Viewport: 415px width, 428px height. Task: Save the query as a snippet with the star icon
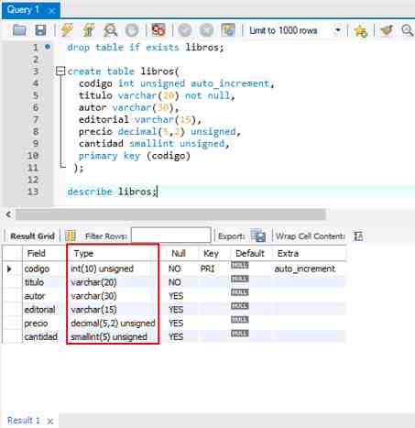tap(360, 30)
